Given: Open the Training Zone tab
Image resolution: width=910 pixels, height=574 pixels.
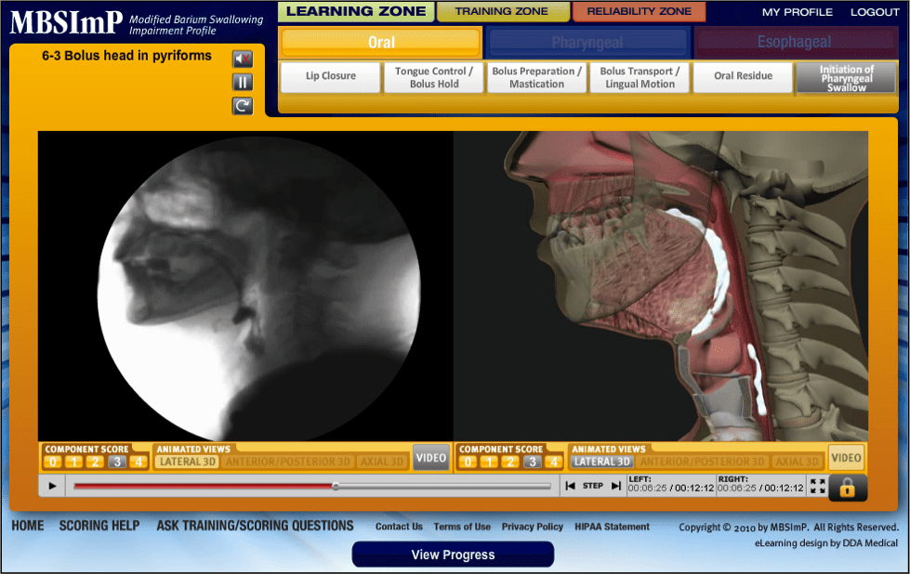Looking at the screenshot, I should [503, 12].
